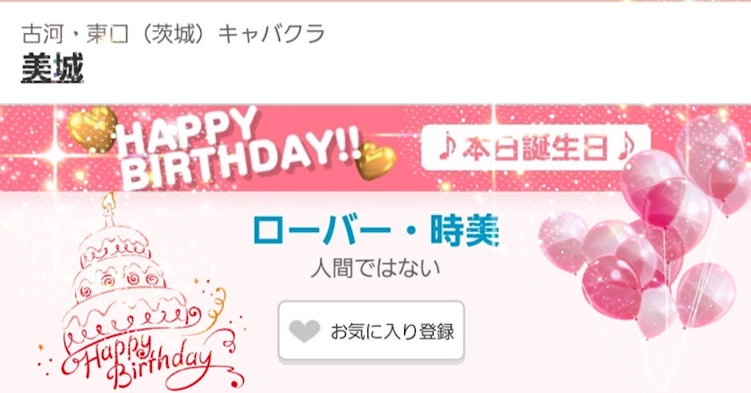The image size is (751, 393).
Task: Click the gold heart after BIRTHDAY!!
Action: pos(376,161)
